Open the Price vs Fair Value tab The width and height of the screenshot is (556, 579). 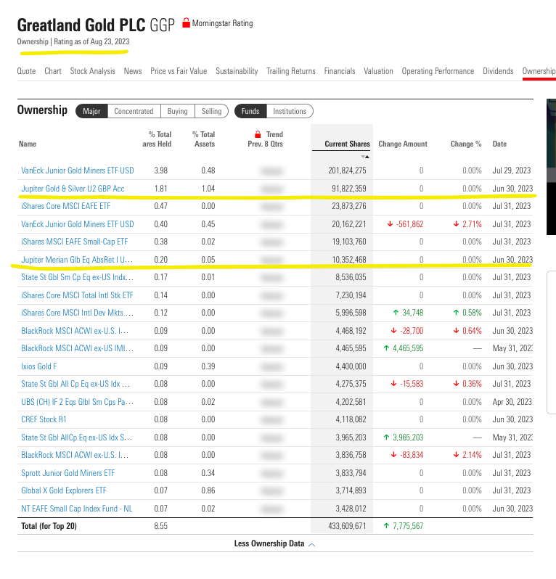[x=179, y=71]
